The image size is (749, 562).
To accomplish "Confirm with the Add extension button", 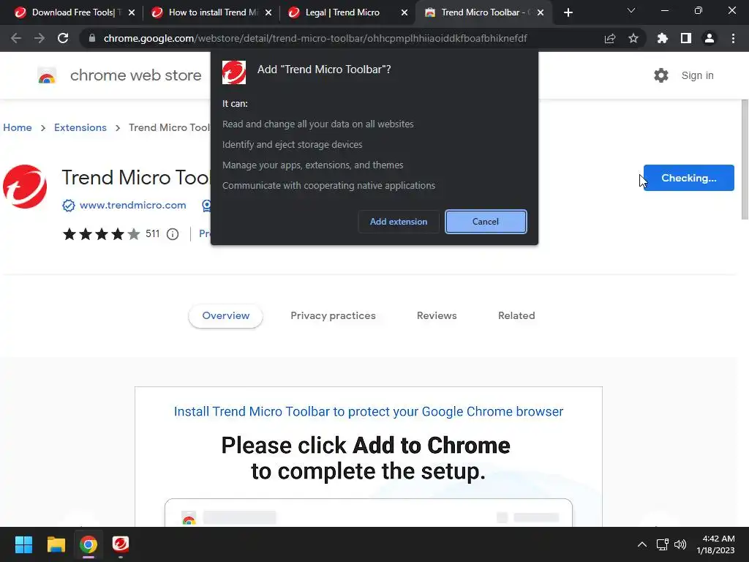I will [x=399, y=222].
